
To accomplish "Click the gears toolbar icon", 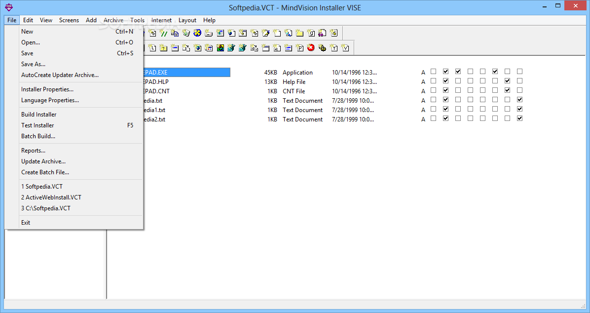I will (323, 48).
